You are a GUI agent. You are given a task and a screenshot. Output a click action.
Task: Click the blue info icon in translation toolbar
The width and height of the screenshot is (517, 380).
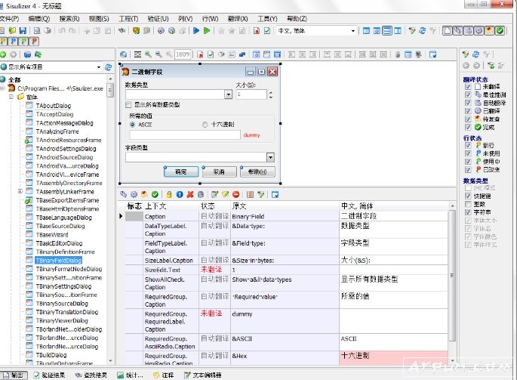(x=180, y=194)
